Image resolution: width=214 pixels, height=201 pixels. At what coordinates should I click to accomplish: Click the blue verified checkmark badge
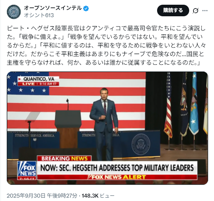point(86,9)
